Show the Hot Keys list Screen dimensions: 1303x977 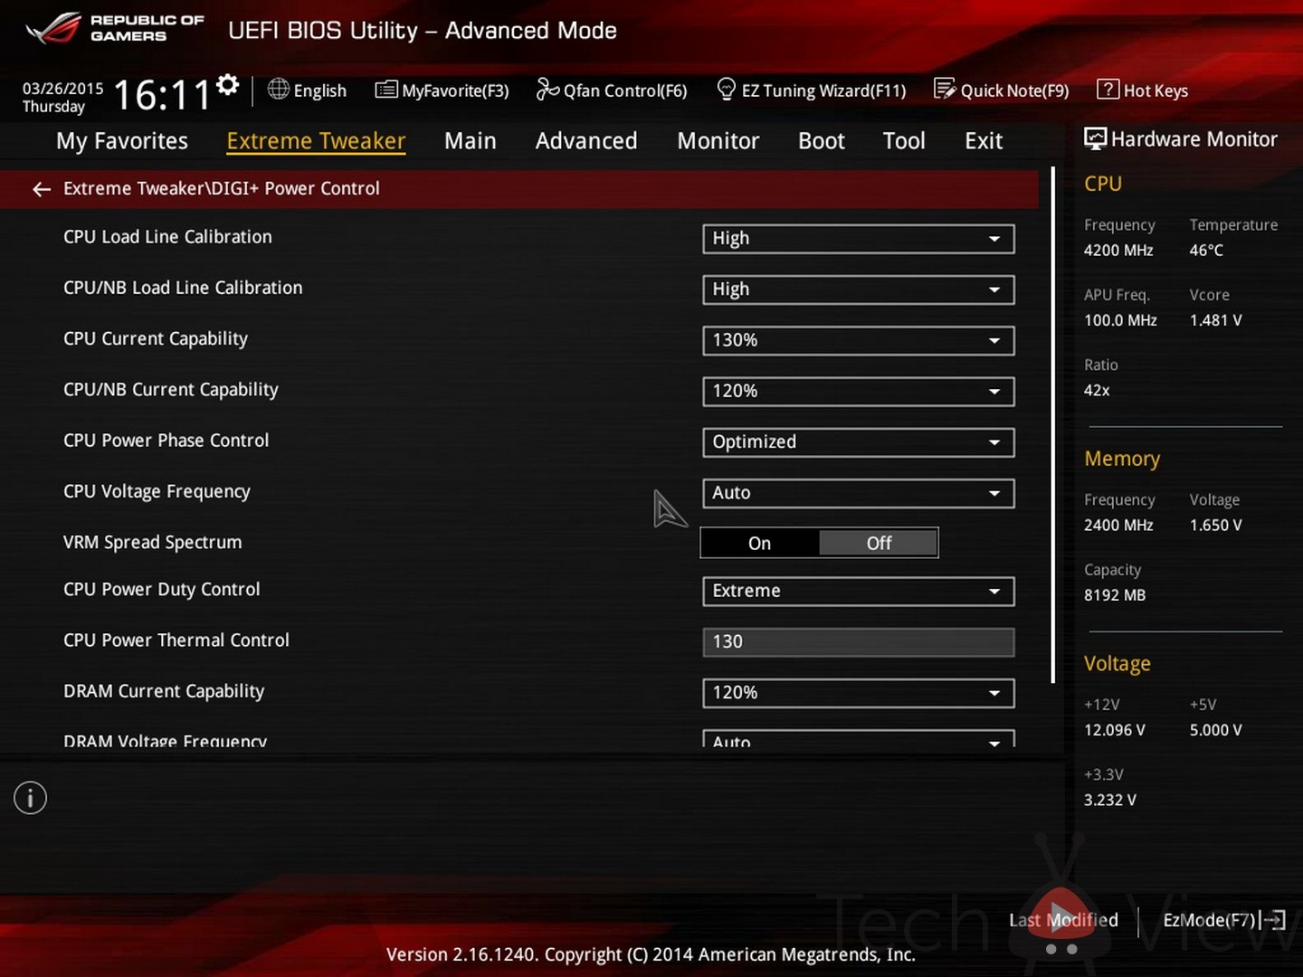[x=1143, y=90]
